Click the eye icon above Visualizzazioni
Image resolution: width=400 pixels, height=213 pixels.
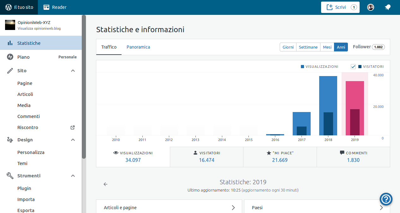click(x=116, y=153)
